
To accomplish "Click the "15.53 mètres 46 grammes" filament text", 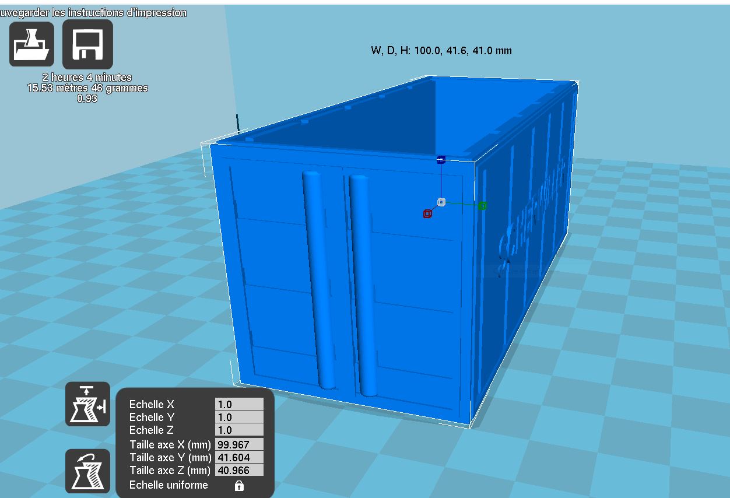I will coord(87,88).
